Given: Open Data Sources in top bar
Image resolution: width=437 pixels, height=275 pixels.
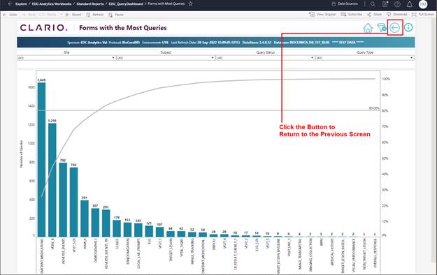Looking at the screenshot, I should (345, 4).
